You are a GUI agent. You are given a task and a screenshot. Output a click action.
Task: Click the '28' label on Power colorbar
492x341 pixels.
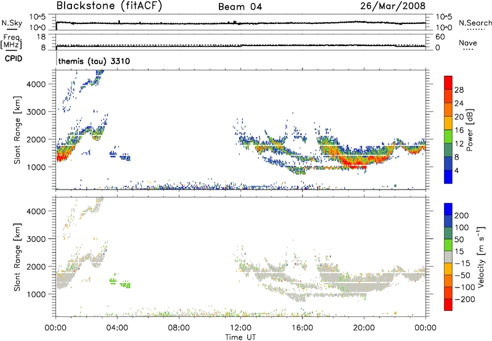point(459,90)
